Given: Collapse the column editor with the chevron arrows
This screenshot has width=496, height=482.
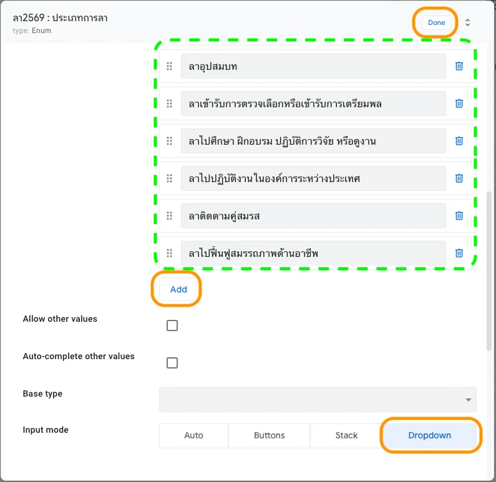Looking at the screenshot, I should click(x=468, y=22).
